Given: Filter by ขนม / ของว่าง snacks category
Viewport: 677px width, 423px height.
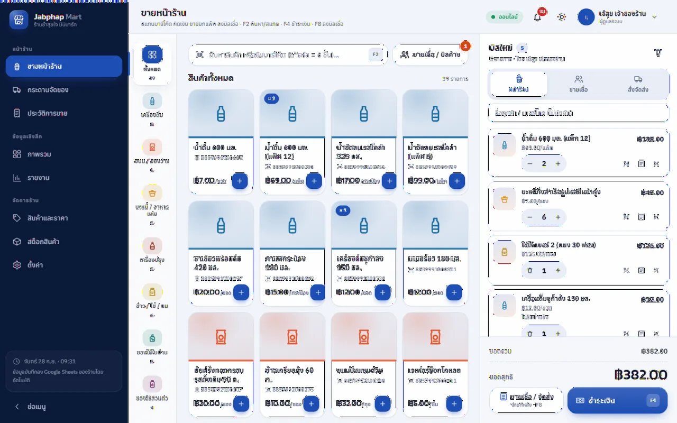Looking at the screenshot, I should coord(152,156).
